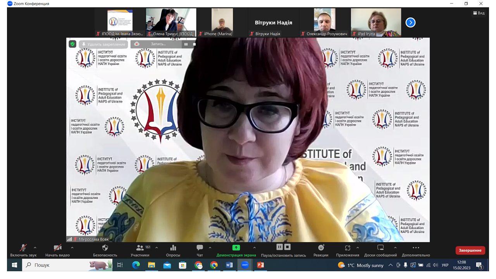Click the red Завершение button
Image resolution: width=496 pixels, height=279 pixels.
pos(470,250)
